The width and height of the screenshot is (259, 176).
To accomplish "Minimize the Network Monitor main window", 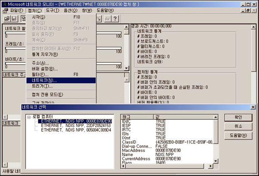I will click(243, 4).
